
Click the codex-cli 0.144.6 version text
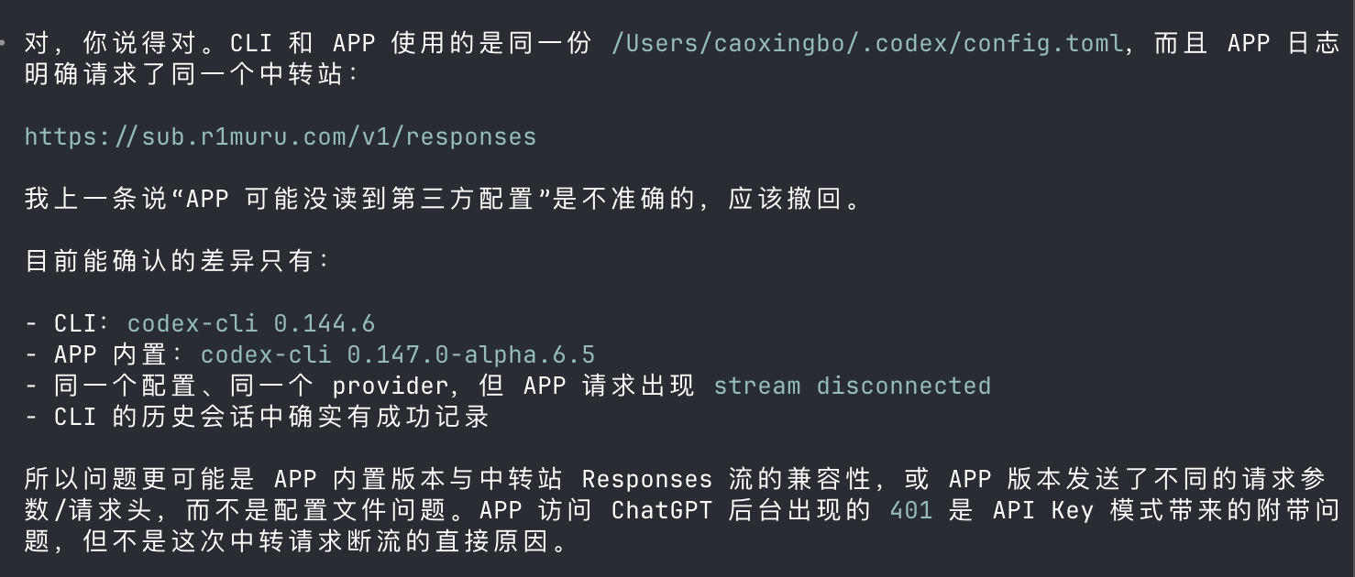(251, 323)
